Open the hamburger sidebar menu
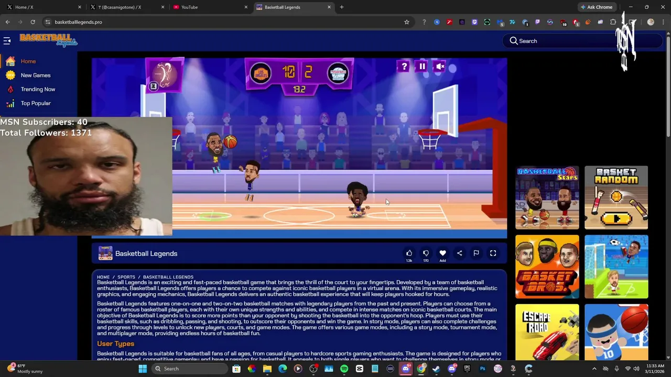The height and width of the screenshot is (377, 671). tap(7, 40)
